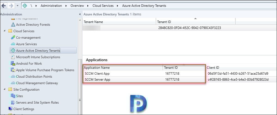Screen dimensions: 277x115
Task: Click Tenant ID 16777218 for SCCM Server App
Action: pos(172,80)
